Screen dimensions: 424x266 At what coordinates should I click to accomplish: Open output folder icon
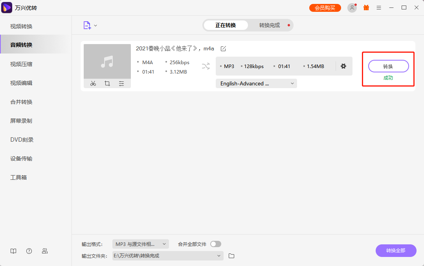pyautogui.click(x=231, y=256)
